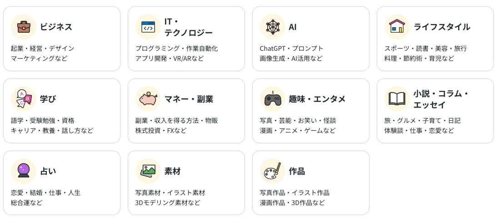The width and height of the screenshot is (499, 220).
Task: Click the briefcase icon for ビジネス
Action: [x=24, y=27]
